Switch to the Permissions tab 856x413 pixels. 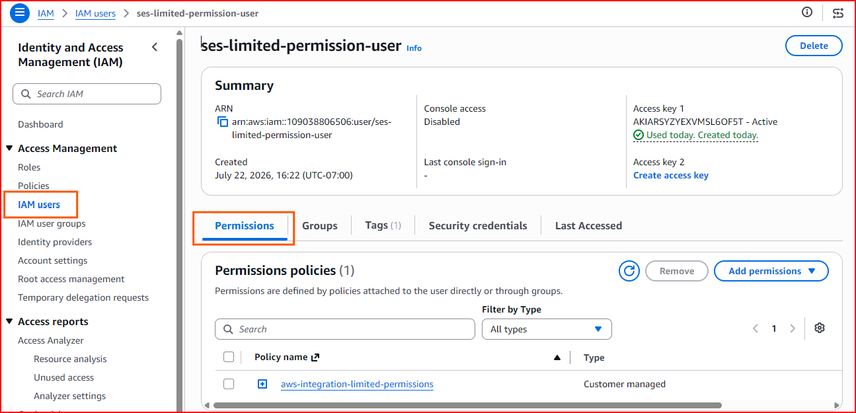[x=244, y=226]
